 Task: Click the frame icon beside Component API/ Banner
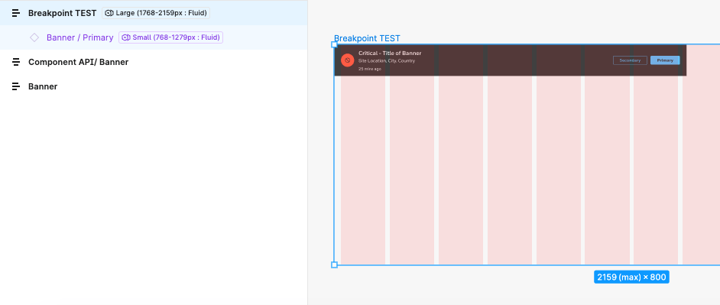[16, 62]
